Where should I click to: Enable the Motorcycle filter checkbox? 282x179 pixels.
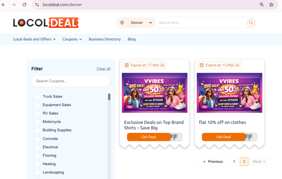coord(37,122)
